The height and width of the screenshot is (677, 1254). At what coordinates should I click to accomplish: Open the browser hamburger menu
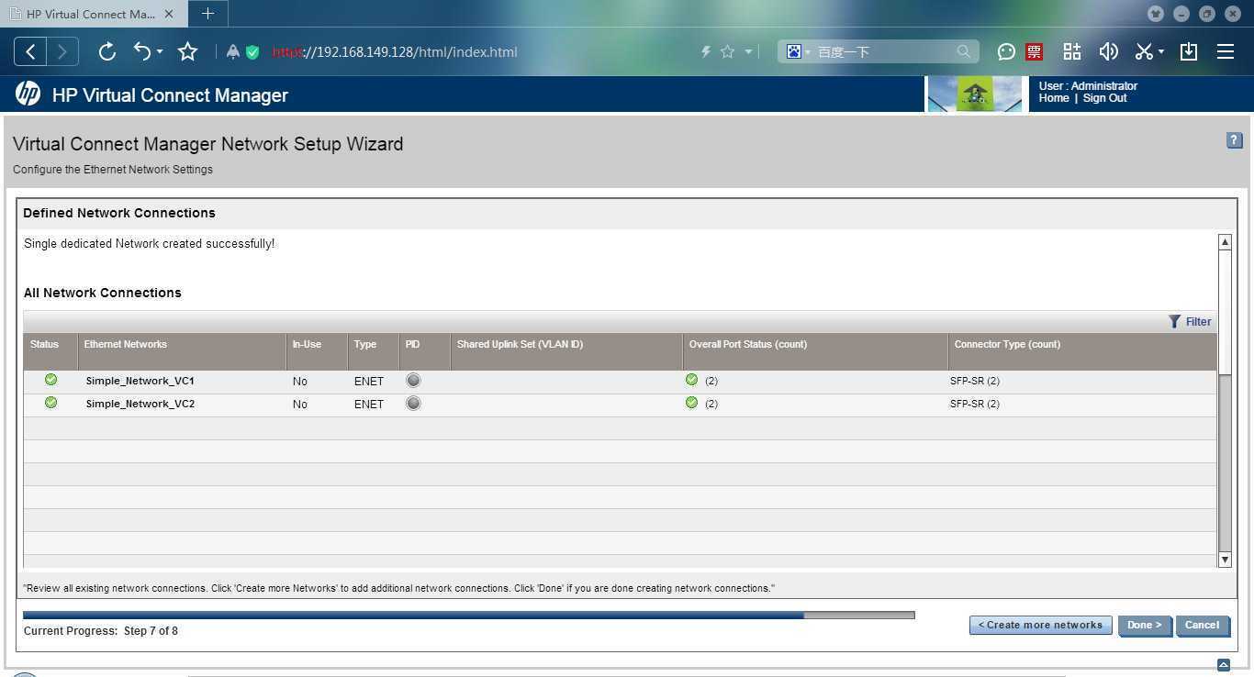(1226, 51)
